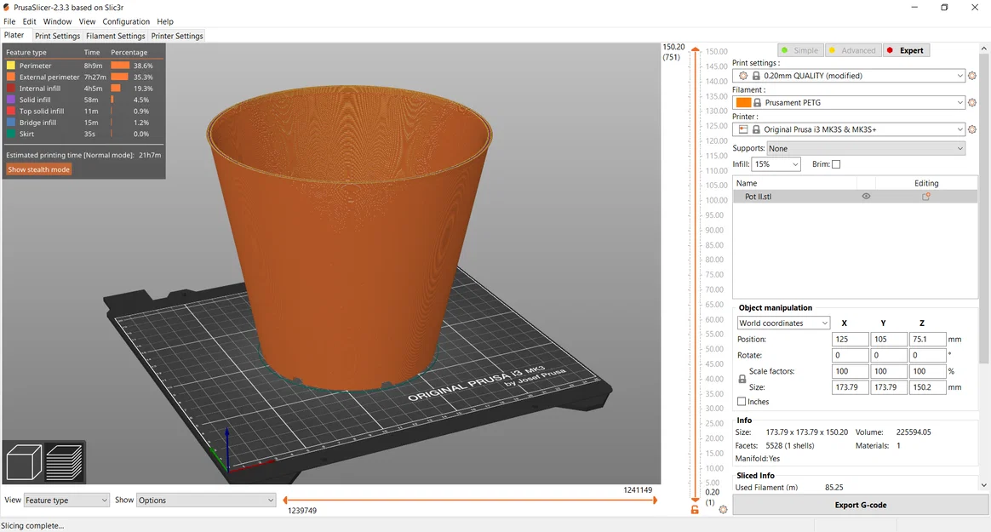
Task: Open the Show Options dropdown
Action: 206,501
